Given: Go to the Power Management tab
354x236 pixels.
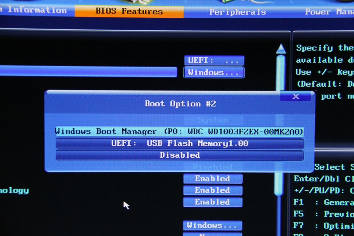Looking at the screenshot, I should point(329,12).
